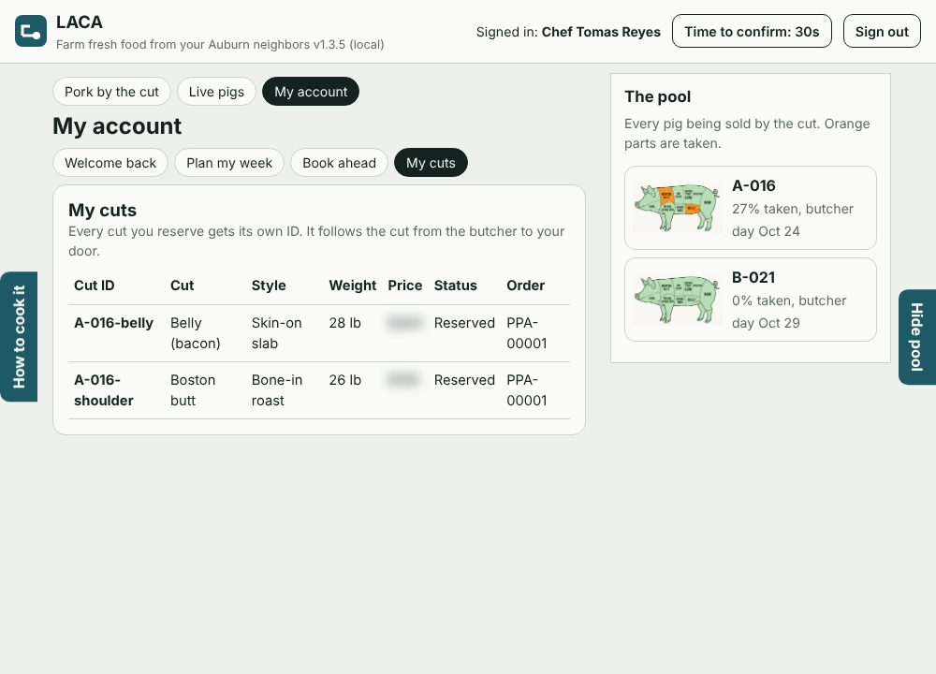Open the Book ahead sub-tab
Image resolution: width=936 pixels, height=674 pixels.
click(x=339, y=162)
